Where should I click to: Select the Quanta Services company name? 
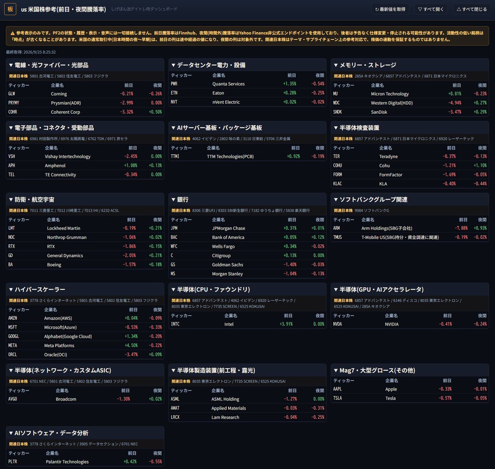(229, 84)
